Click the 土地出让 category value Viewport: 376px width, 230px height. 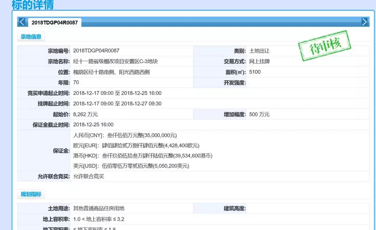click(x=259, y=51)
